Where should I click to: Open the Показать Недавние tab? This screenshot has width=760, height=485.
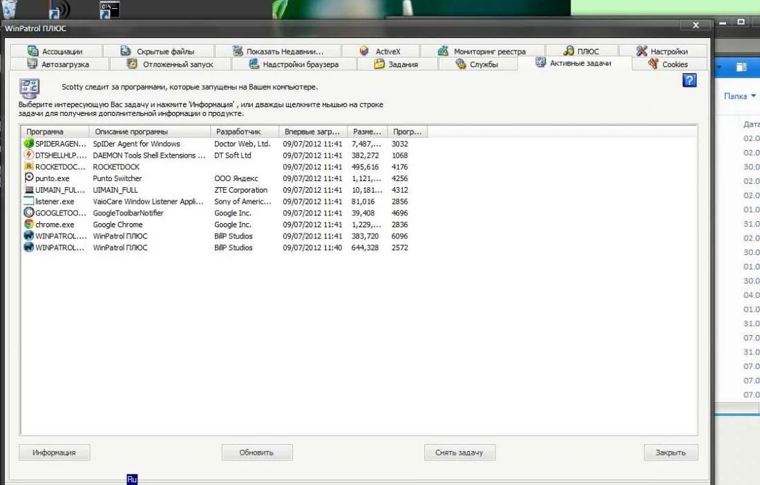278,51
